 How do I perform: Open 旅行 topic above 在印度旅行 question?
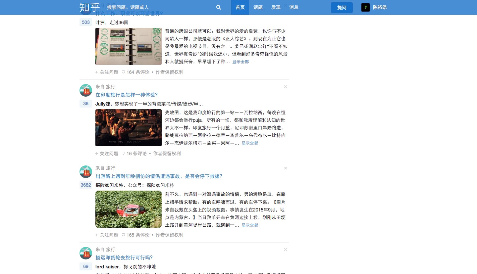pyautogui.click(x=111, y=87)
